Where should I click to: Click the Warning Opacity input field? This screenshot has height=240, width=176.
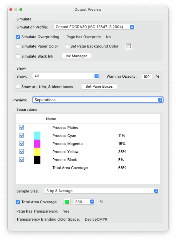coord(147,77)
